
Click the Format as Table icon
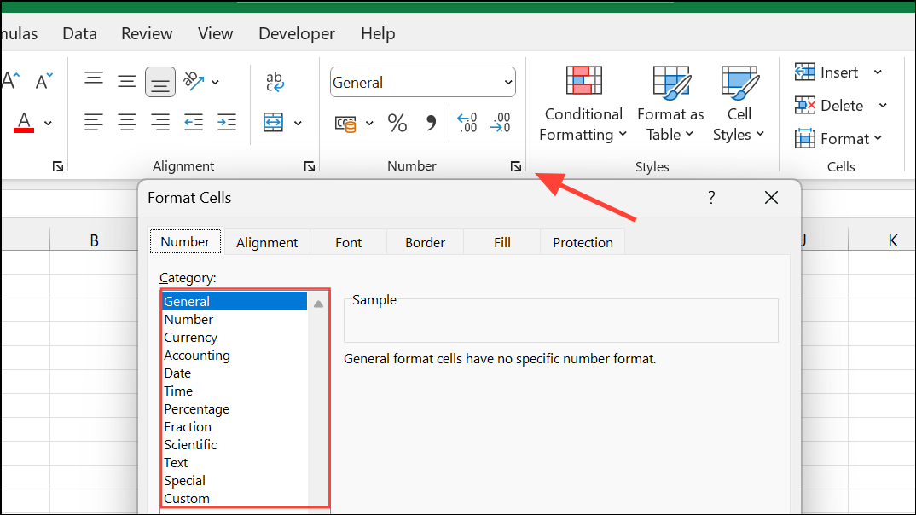point(670,79)
